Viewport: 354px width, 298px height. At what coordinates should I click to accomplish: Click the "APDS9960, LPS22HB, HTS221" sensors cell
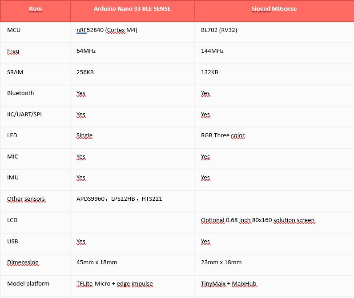pyautogui.click(x=119, y=199)
